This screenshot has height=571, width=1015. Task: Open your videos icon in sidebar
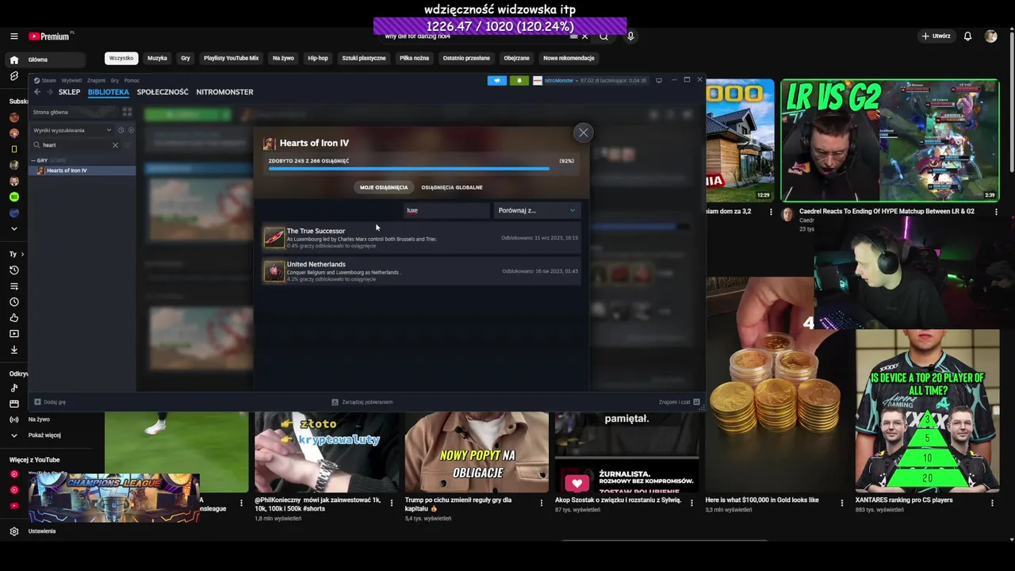pos(13,334)
